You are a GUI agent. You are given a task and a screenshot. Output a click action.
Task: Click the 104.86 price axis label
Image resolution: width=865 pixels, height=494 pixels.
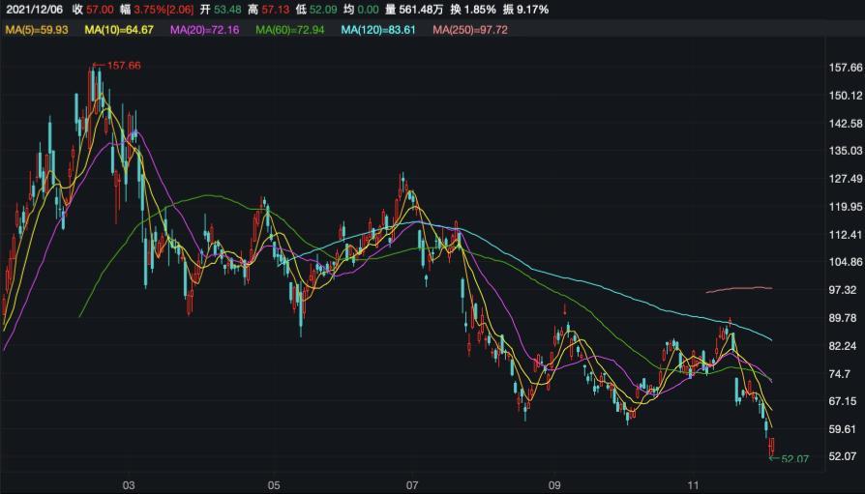click(x=846, y=262)
